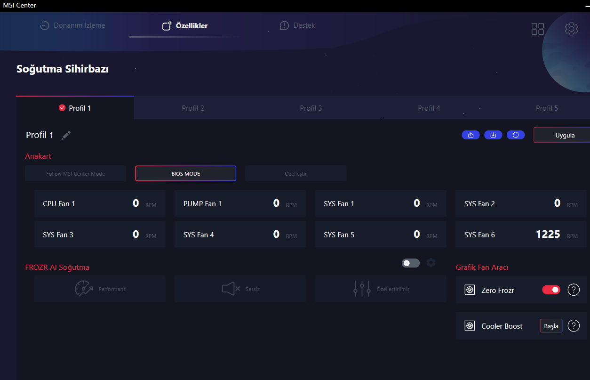Click the blue export profile button

point(471,135)
